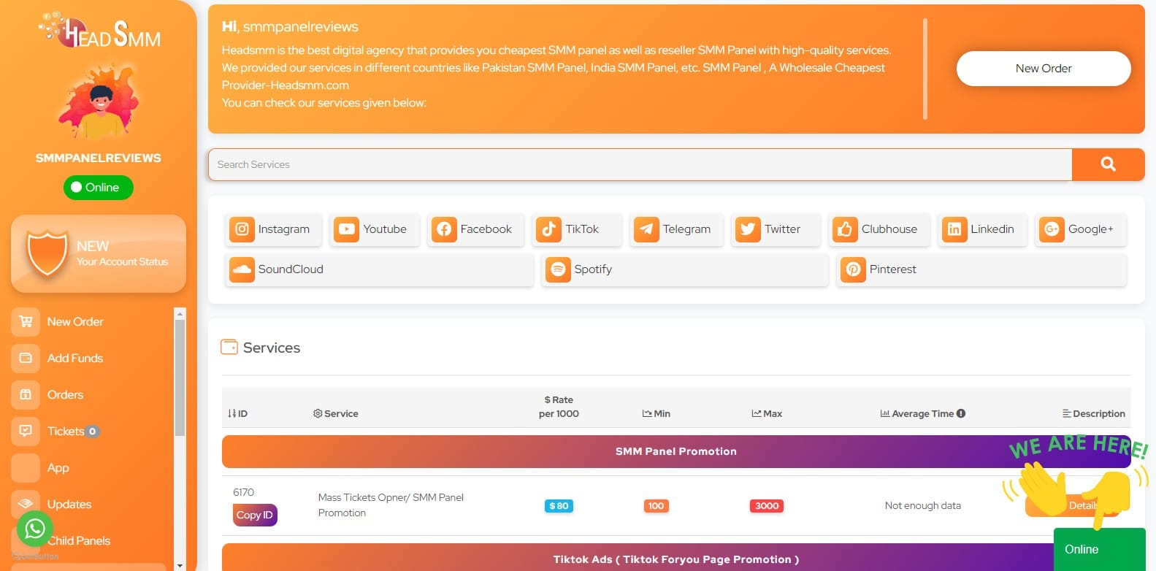Viewport: 1156px width, 571px height.
Task: Type in the Search Services field
Action: point(639,165)
